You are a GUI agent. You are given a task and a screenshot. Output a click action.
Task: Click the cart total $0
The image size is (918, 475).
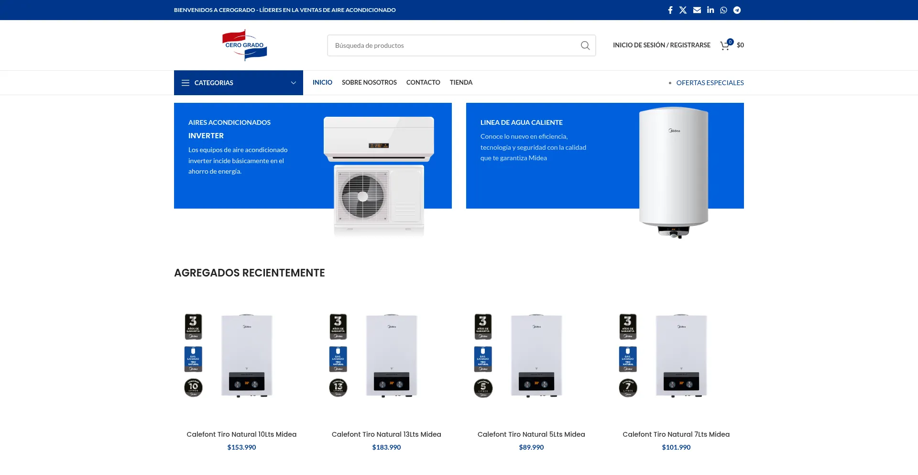740,45
